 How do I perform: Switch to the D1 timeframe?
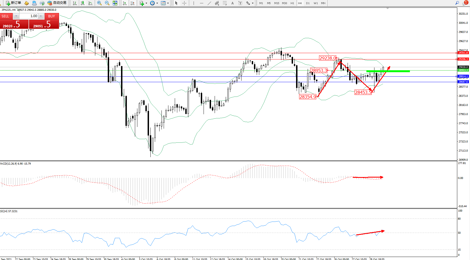pos(308,3)
